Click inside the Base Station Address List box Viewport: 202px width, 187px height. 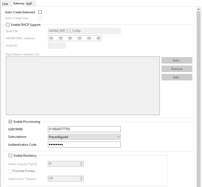(x=83, y=86)
